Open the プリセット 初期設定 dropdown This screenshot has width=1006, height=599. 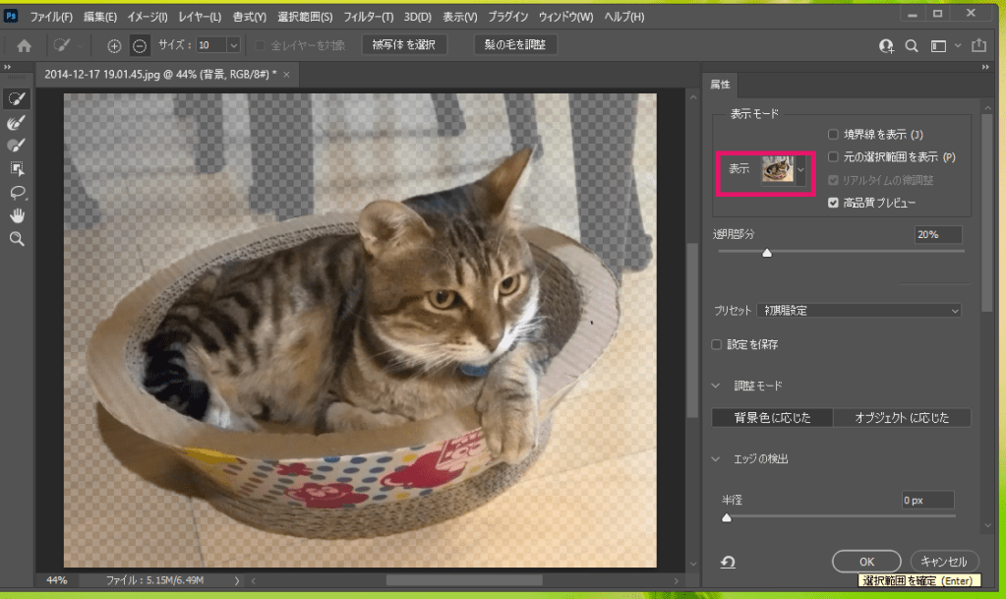859,311
